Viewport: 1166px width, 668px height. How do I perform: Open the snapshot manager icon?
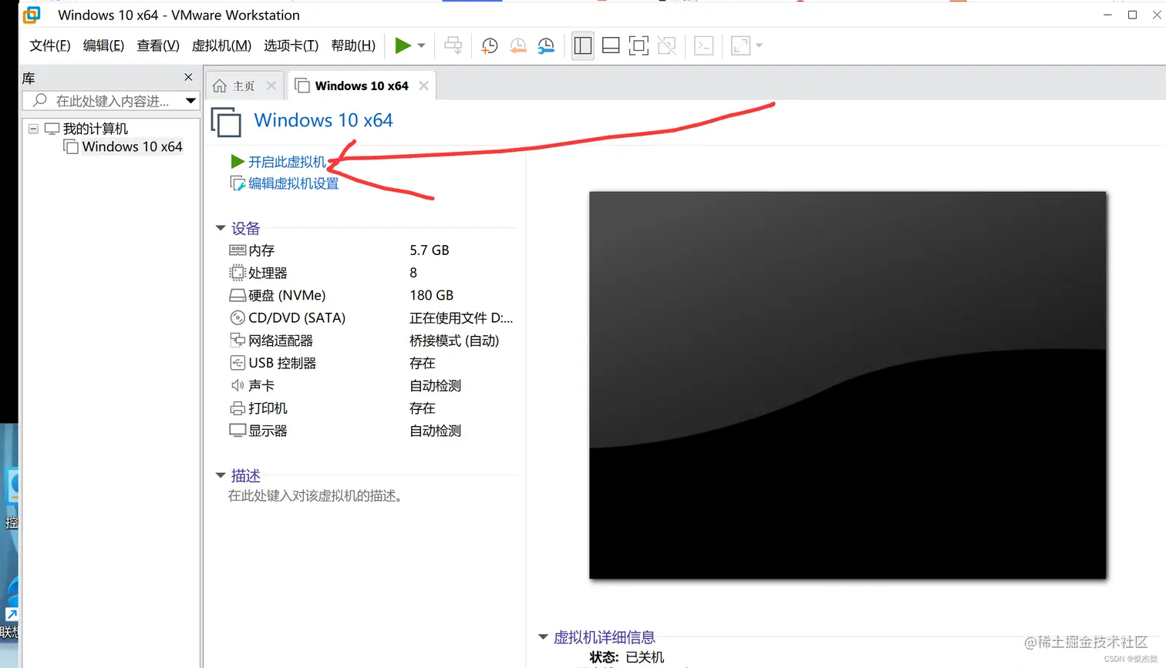pyautogui.click(x=546, y=45)
